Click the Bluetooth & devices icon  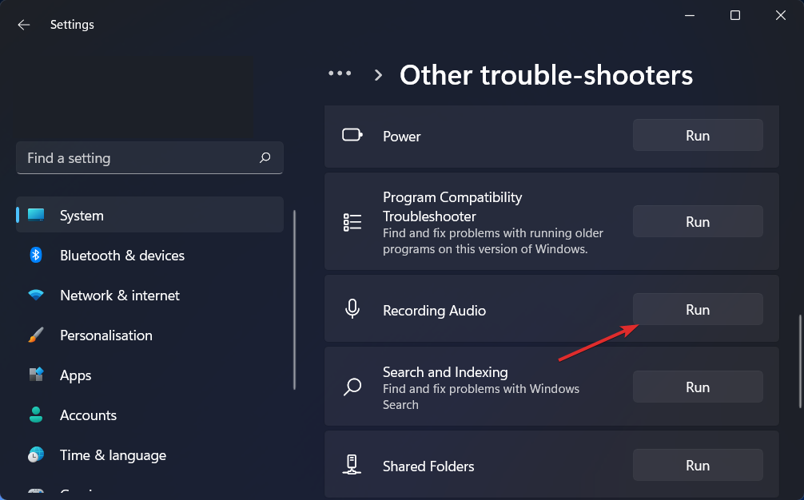tap(36, 256)
